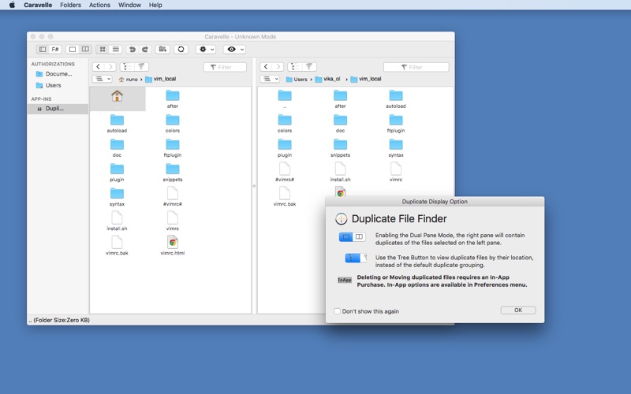Go back in right pane navigation
631x394 pixels.
point(266,67)
